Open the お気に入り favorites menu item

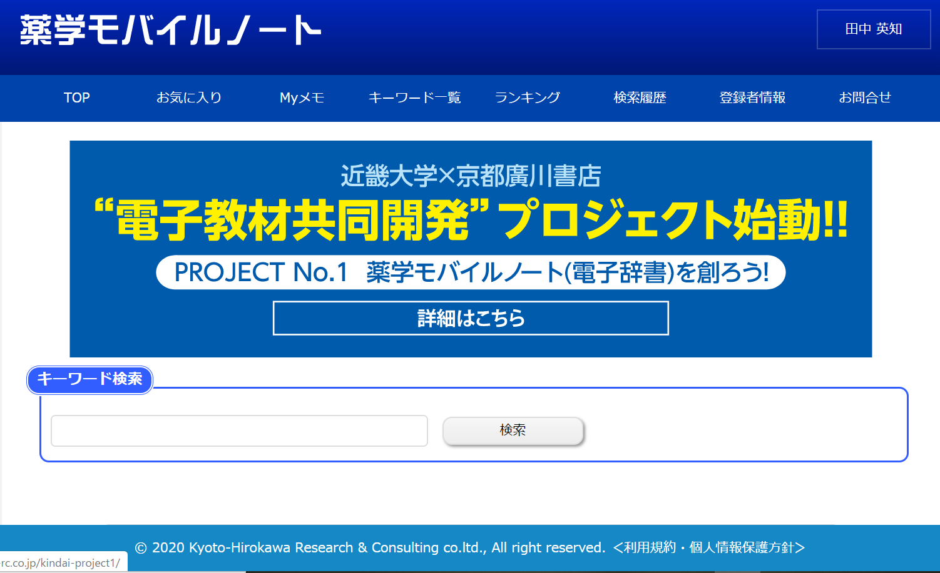click(189, 97)
